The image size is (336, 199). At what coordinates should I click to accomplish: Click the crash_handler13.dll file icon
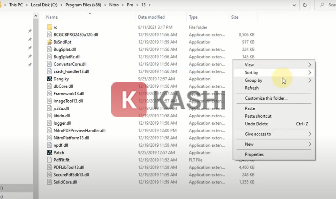(x=49, y=71)
